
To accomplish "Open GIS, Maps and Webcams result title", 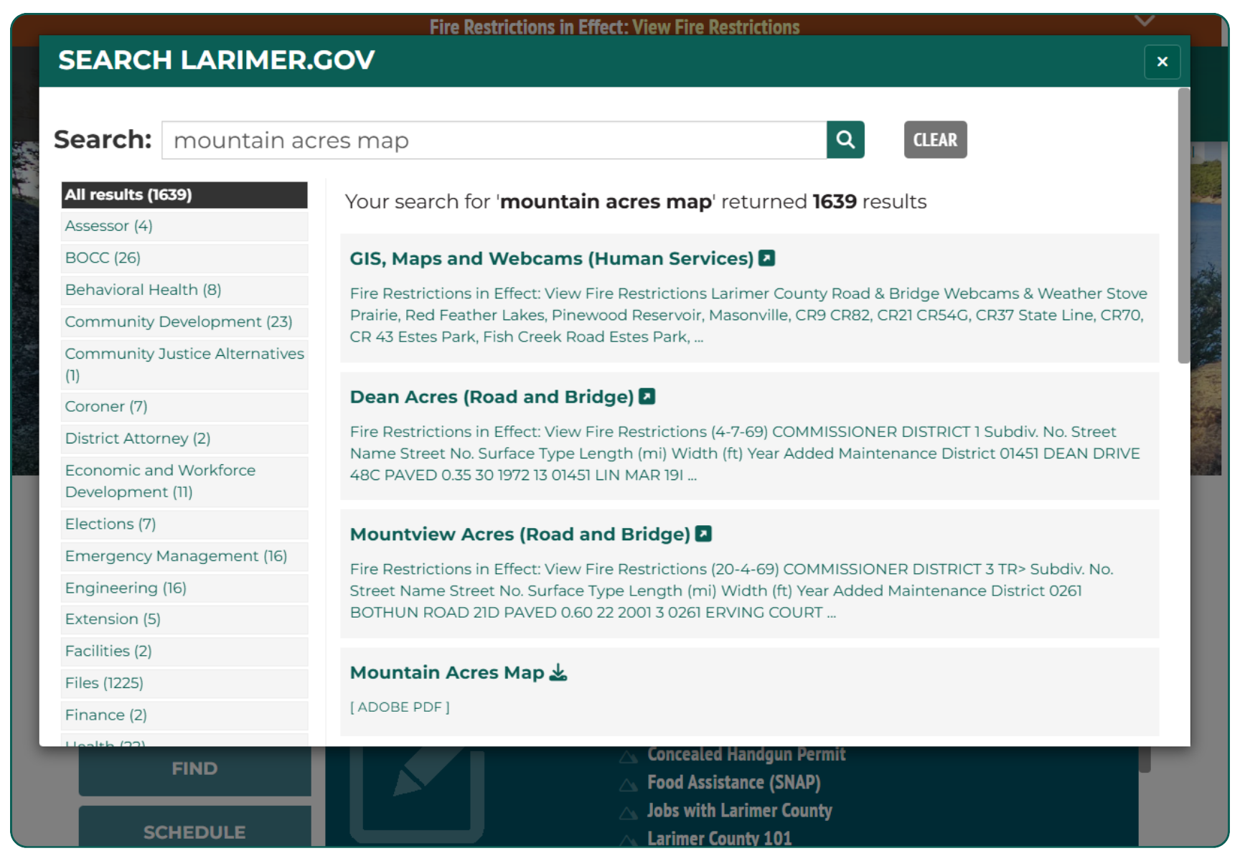I will 551,258.
